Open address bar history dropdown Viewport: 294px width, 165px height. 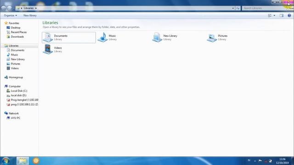coord(233,8)
